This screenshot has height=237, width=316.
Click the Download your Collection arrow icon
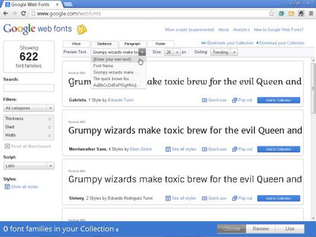coord(257,43)
